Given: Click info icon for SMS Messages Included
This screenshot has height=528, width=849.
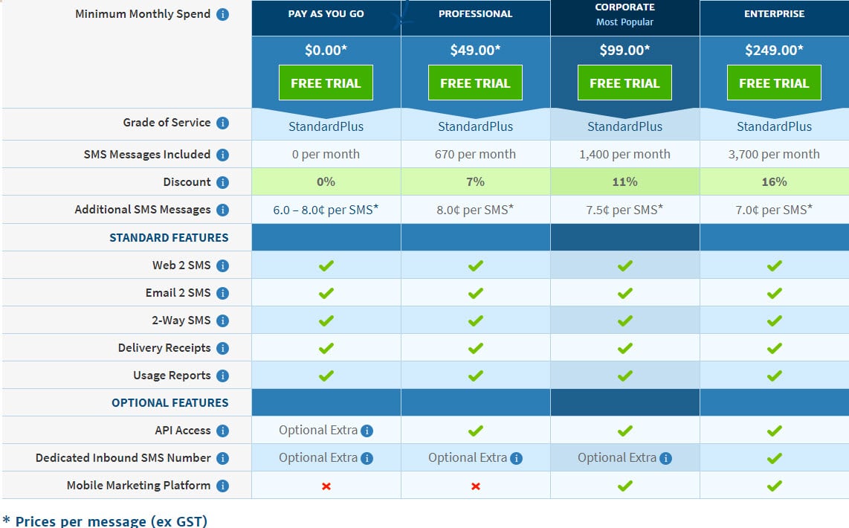Looking at the screenshot, I should (x=222, y=155).
